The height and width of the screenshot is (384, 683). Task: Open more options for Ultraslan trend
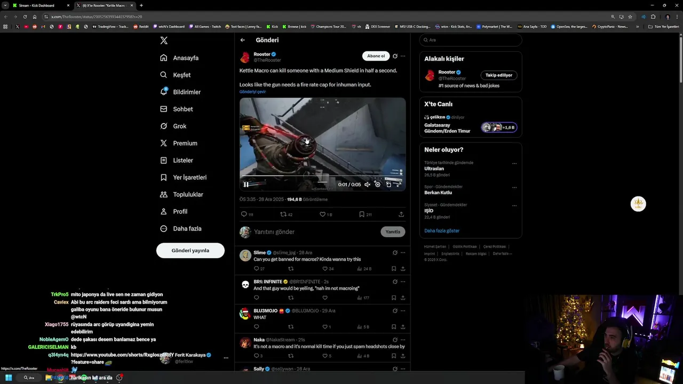coord(514,164)
